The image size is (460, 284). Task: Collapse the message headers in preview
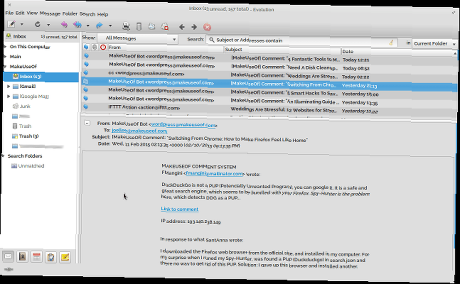tap(87, 123)
